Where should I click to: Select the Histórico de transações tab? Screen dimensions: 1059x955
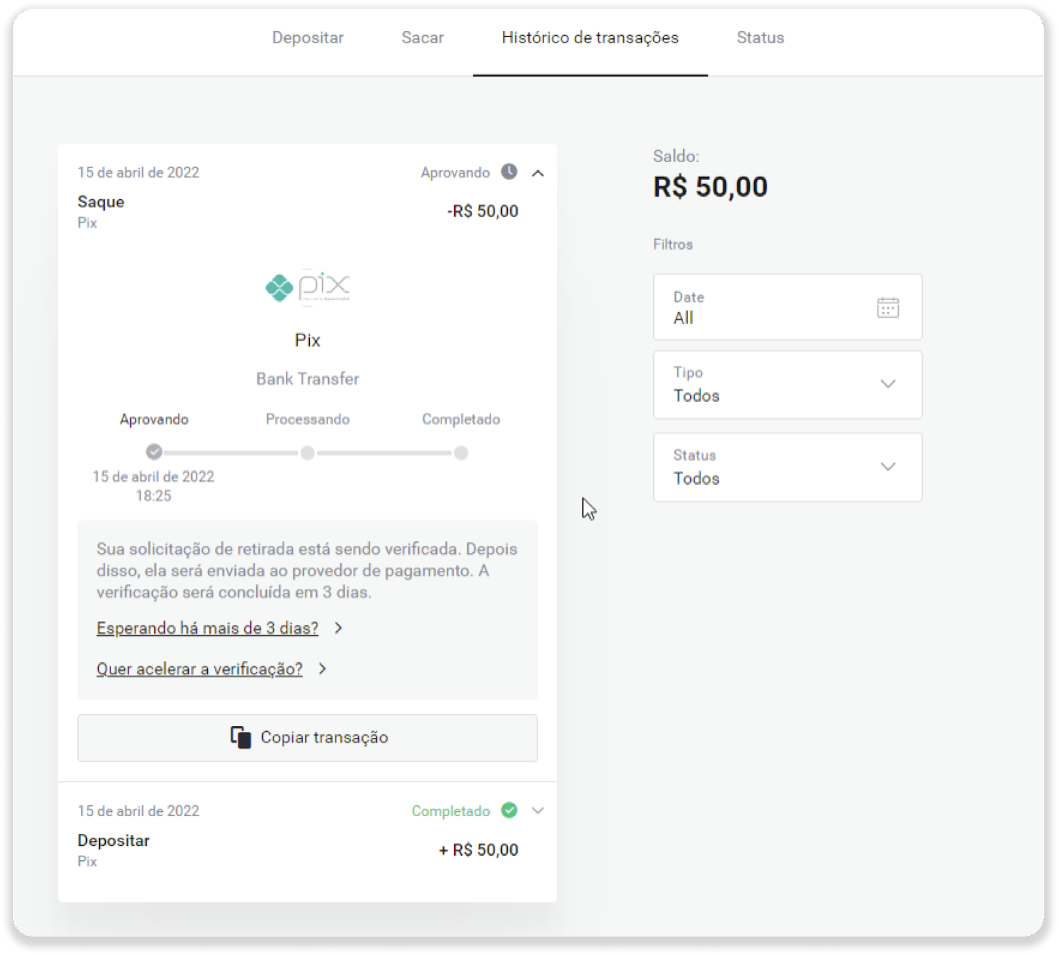(590, 38)
